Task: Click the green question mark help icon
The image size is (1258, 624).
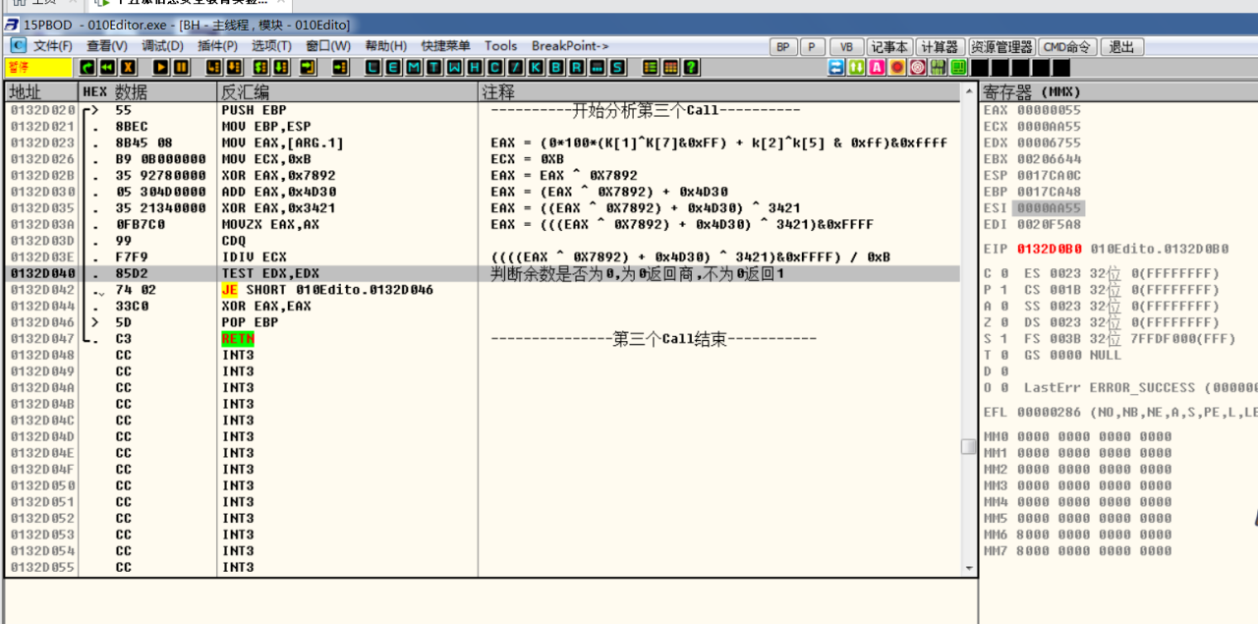Action: [691, 68]
